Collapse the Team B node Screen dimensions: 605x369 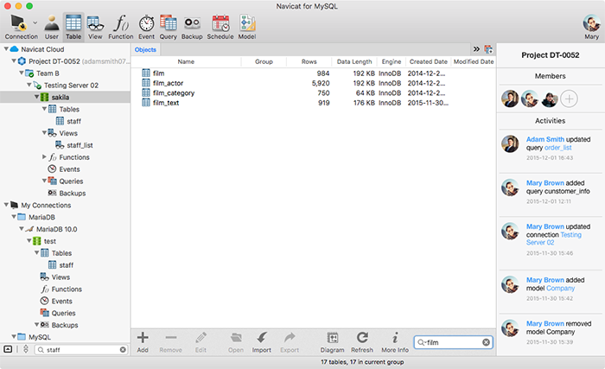[x=22, y=73]
